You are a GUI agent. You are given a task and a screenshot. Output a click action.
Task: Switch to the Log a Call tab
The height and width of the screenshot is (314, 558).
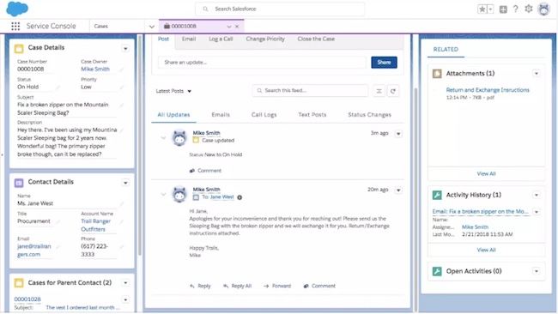click(x=221, y=39)
